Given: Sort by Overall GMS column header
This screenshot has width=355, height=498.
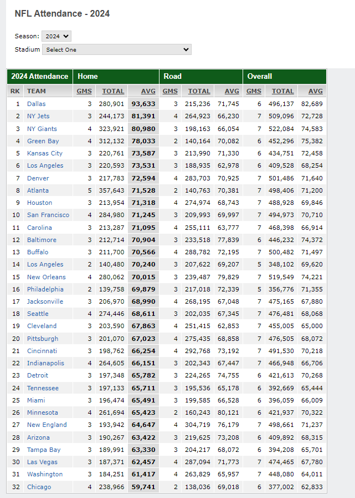Looking at the screenshot, I should pyautogui.click(x=254, y=91).
